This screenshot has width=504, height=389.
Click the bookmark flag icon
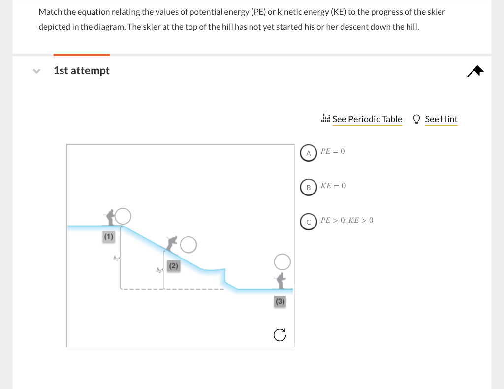point(474,71)
